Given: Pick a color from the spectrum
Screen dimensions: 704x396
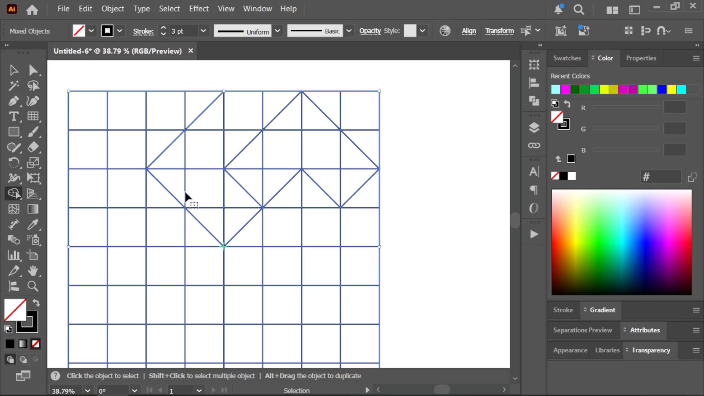Looking at the screenshot, I should tap(621, 242).
